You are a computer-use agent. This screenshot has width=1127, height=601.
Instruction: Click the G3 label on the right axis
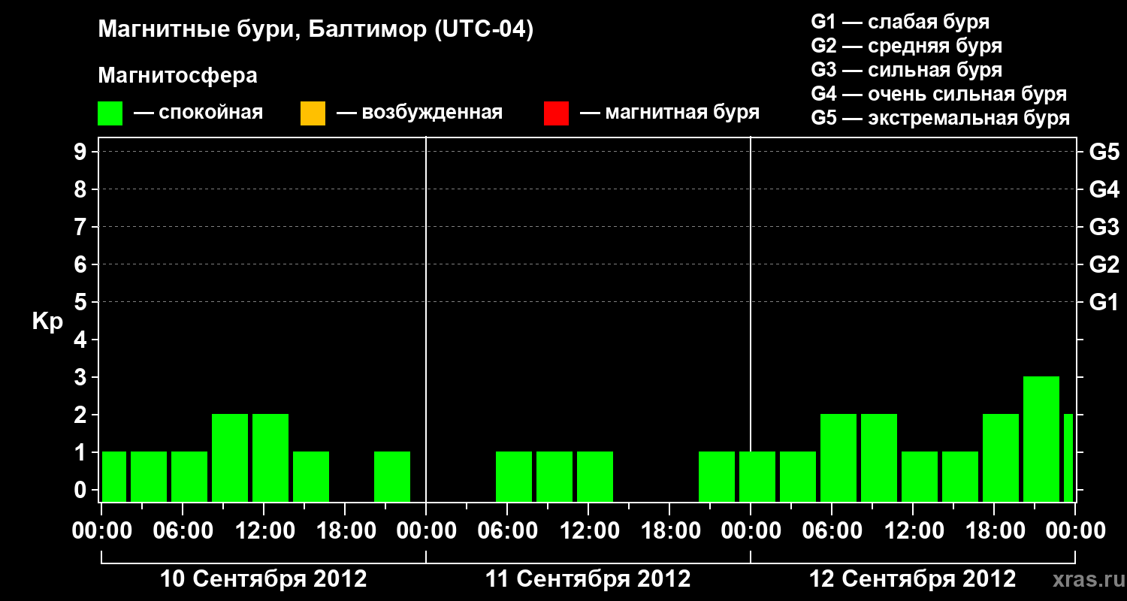pos(1104,227)
